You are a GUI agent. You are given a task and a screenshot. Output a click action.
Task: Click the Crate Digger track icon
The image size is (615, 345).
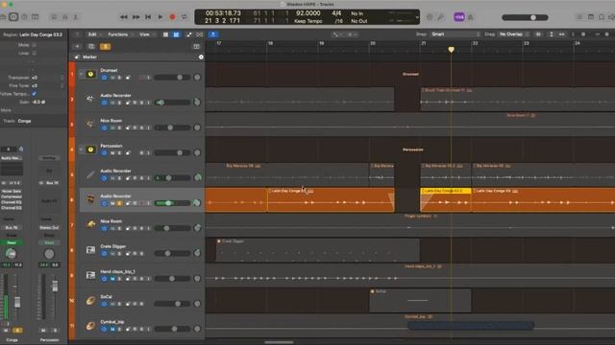pyautogui.click(x=90, y=249)
